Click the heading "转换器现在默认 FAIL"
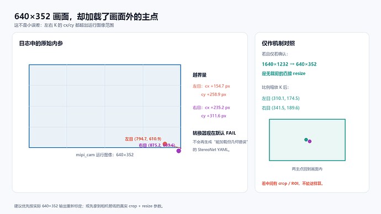 (214, 133)
